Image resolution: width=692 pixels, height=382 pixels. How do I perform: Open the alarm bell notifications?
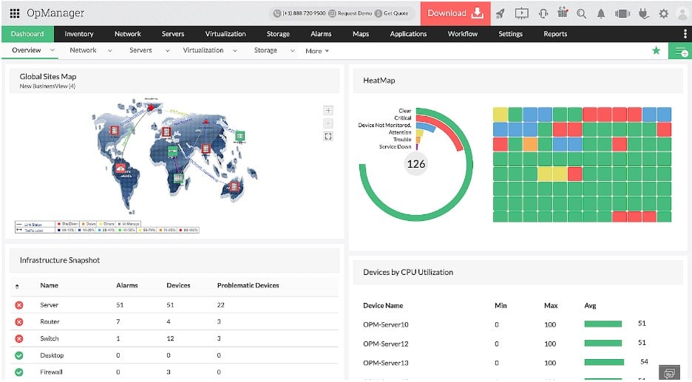click(601, 14)
